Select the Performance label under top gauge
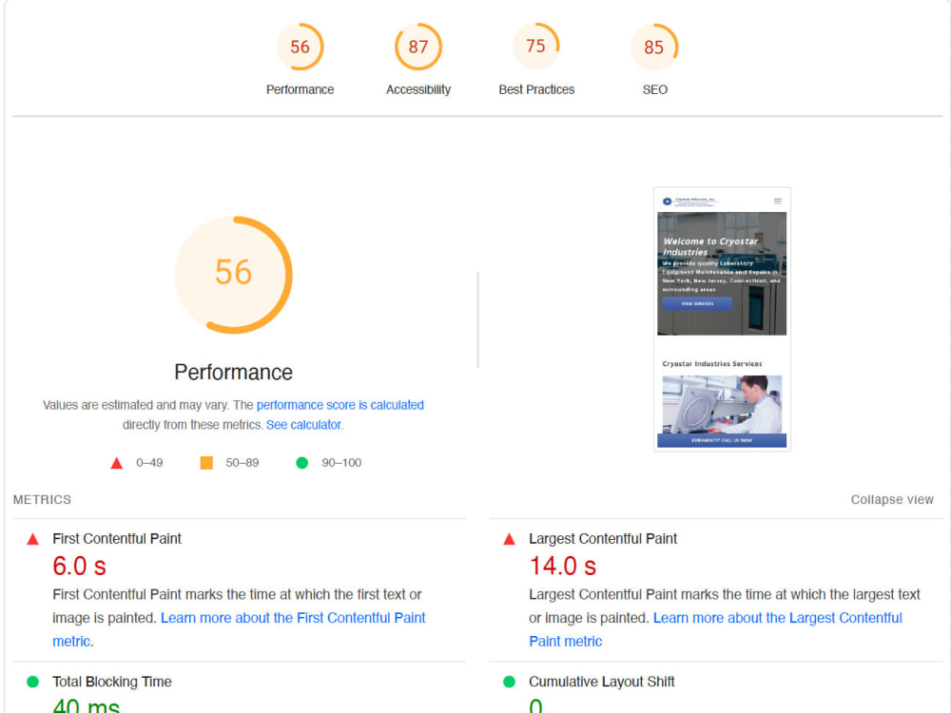This screenshot has width=951, height=713. point(300,89)
